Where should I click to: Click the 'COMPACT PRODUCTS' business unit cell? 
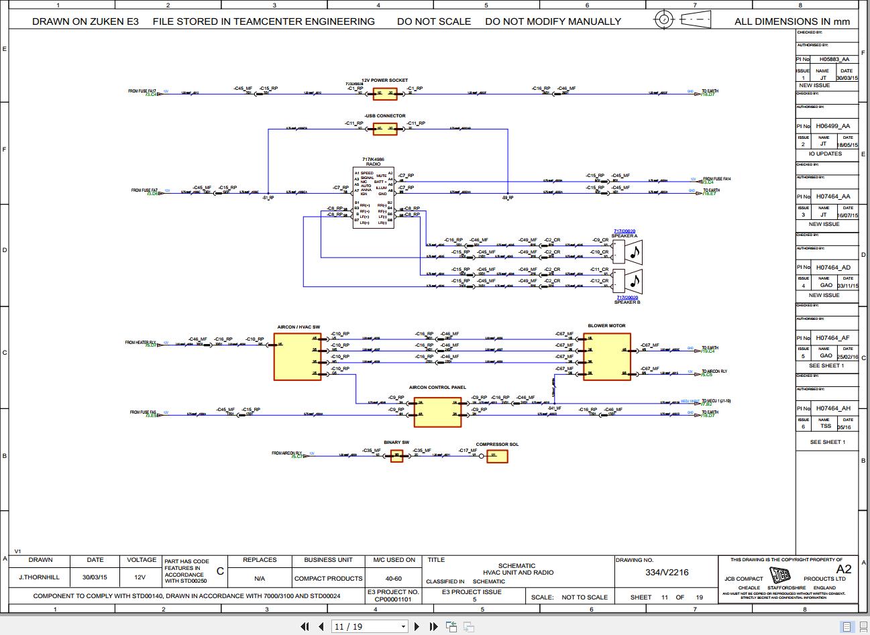[329, 578]
